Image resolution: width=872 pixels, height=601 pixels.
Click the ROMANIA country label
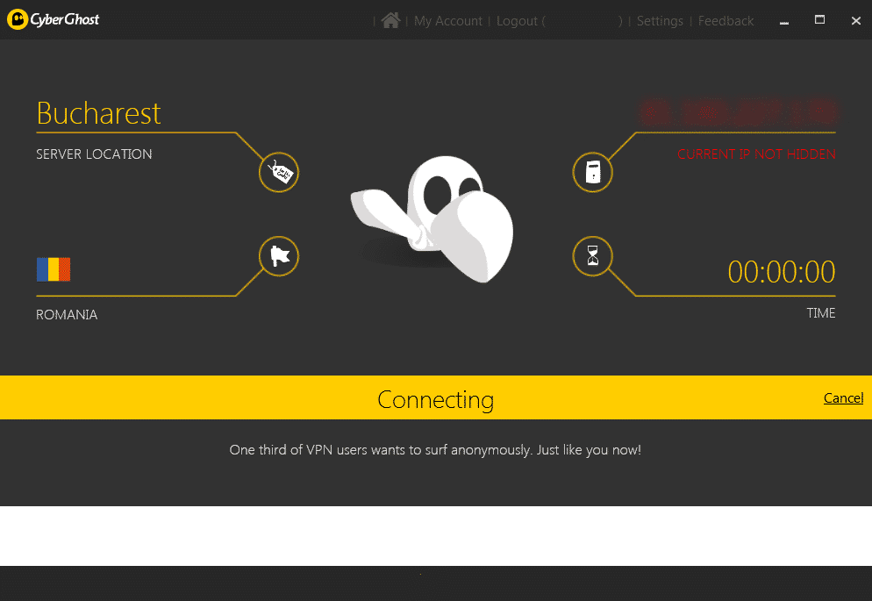[x=67, y=315]
